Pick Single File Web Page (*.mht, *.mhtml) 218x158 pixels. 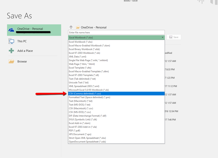tap(116, 60)
